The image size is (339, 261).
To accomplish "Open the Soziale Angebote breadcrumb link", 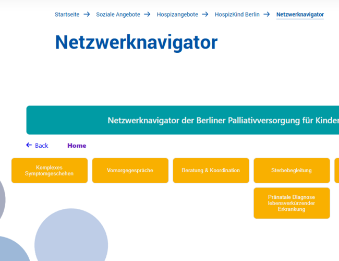I will point(118,15).
